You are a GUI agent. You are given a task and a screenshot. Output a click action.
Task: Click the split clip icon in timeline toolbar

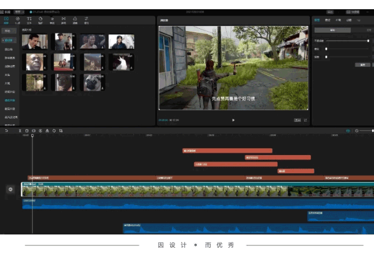point(20,131)
